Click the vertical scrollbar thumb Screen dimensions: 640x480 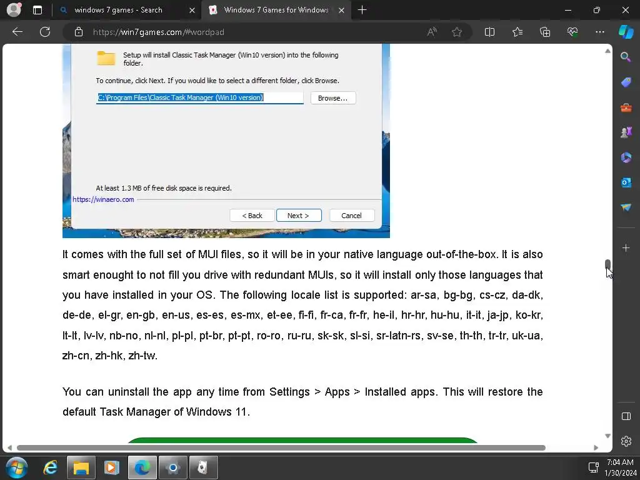[607, 264]
